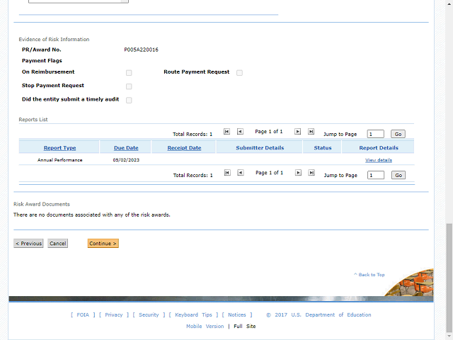Select the PR/Award number P005A220016
This screenshot has height=340, width=453.
click(x=142, y=50)
